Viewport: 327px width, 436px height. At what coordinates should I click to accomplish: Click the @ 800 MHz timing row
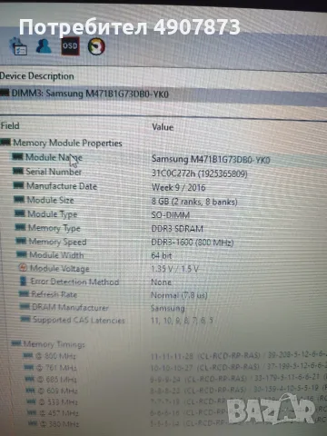click(x=56, y=356)
